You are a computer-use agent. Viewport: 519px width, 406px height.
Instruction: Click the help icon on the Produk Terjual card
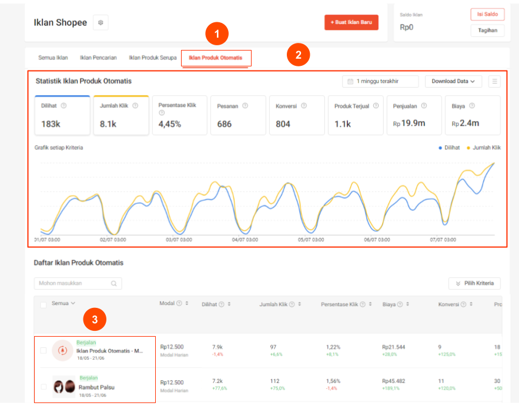click(x=376, y=106)
